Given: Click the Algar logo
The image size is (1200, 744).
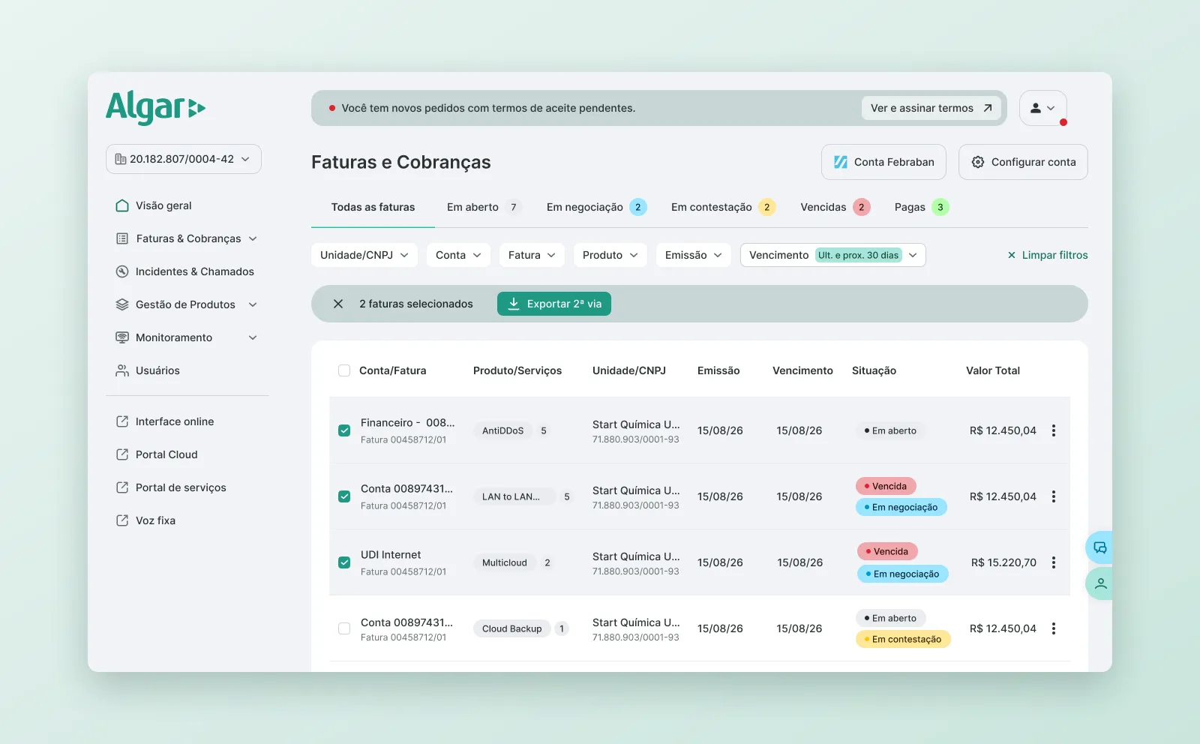Looking at the screenshot, I should 155,107.
